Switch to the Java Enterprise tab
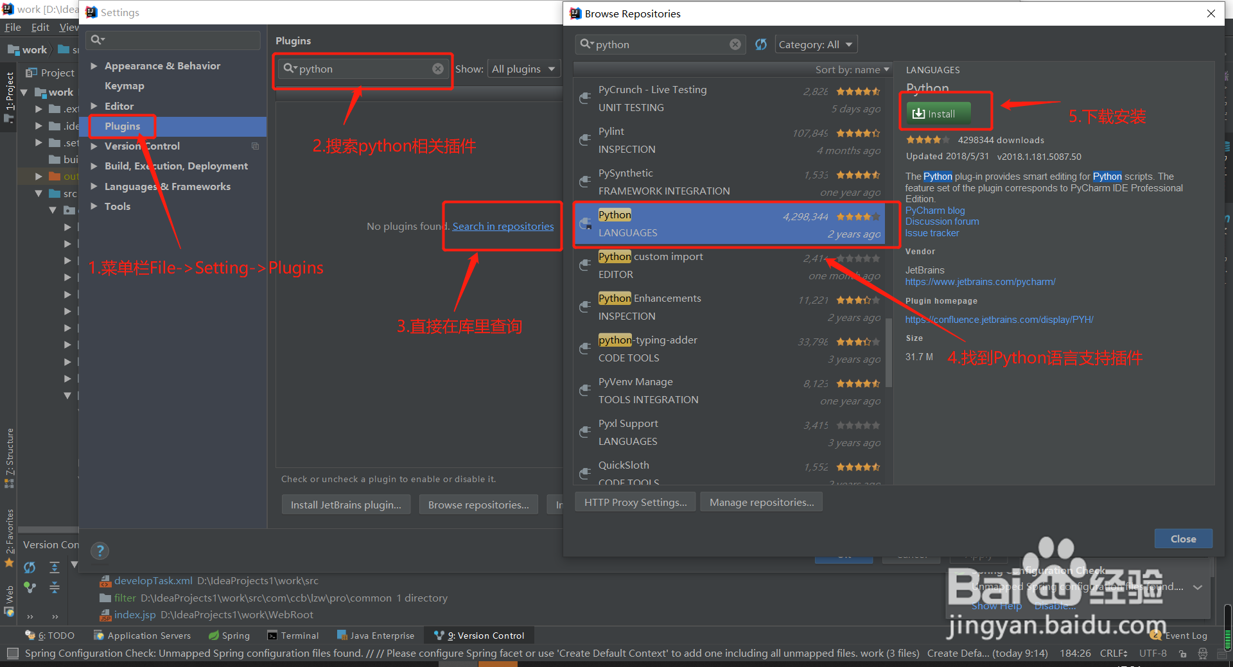This screenshot has width=1233, height=667. (376, 636)
